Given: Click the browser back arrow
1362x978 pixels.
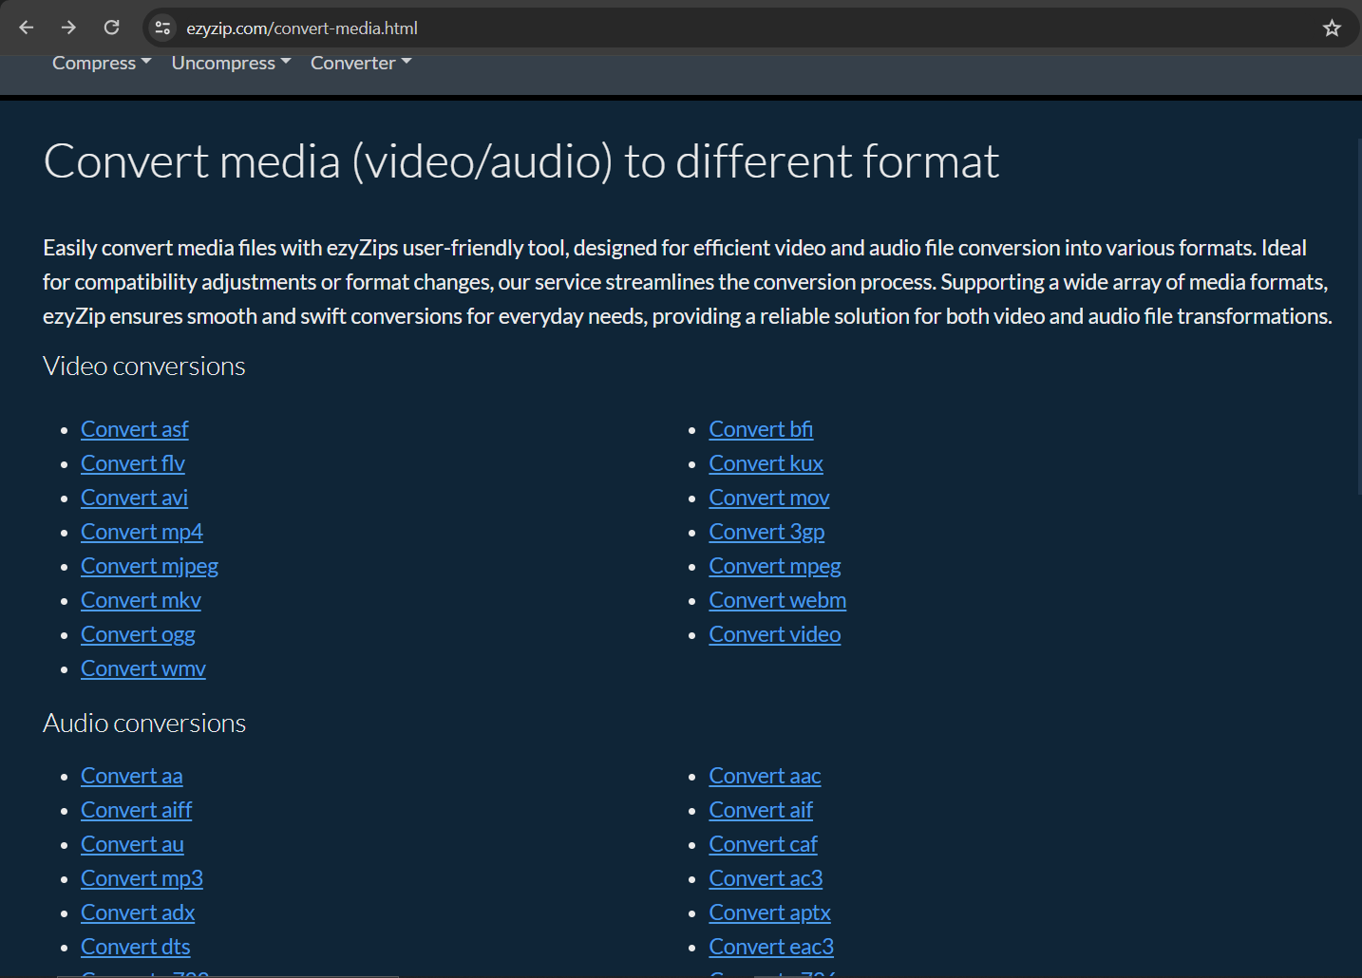Looking at the screenshot, I should (27, 28).
